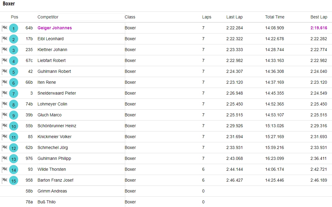This screenshot has height=207, width=332.
Task: Click the Boxer section heading
Action: point(9,4)
